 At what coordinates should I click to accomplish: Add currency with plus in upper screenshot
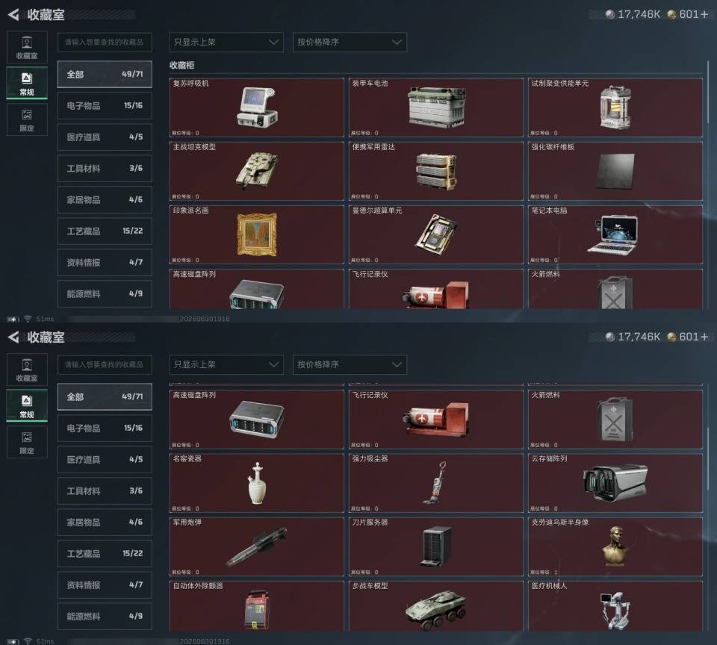click(x=704, y=15)
